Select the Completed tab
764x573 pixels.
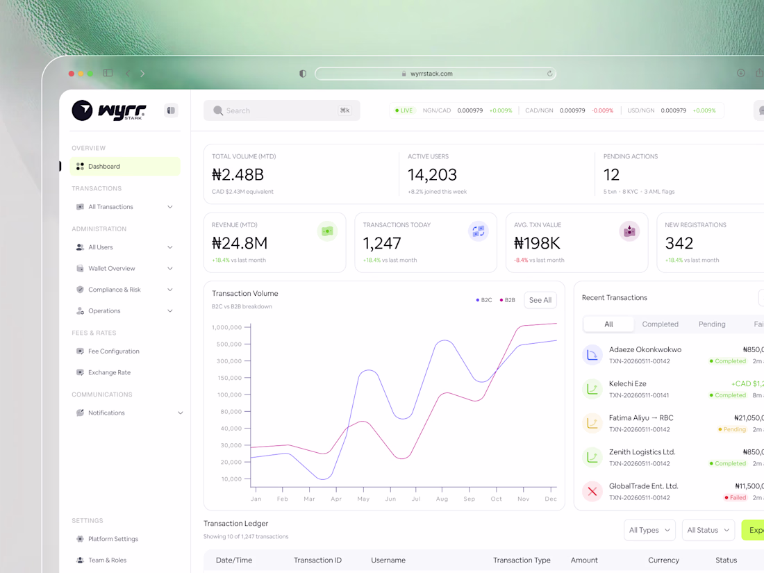point(661,324)
